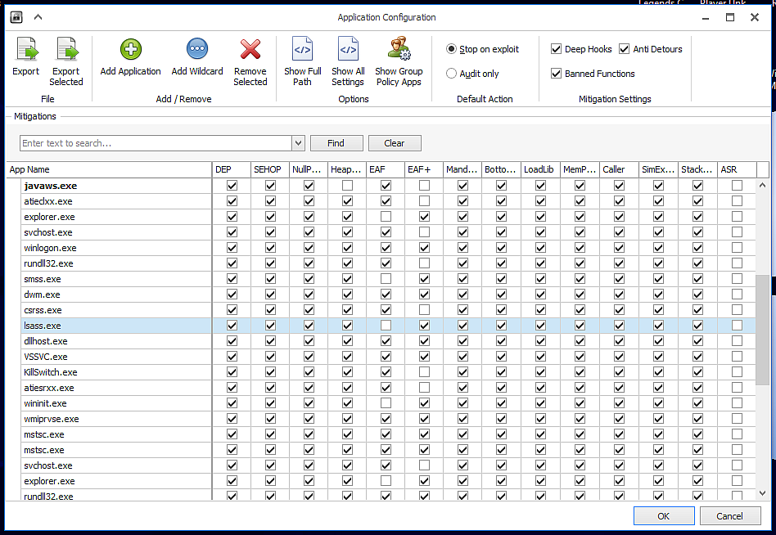Select the Audit only radio button

452,74
